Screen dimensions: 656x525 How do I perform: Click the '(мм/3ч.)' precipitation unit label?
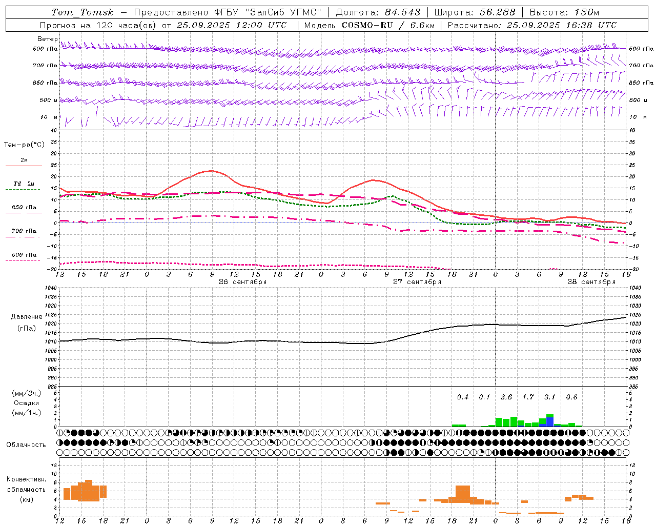pos(27,393)
